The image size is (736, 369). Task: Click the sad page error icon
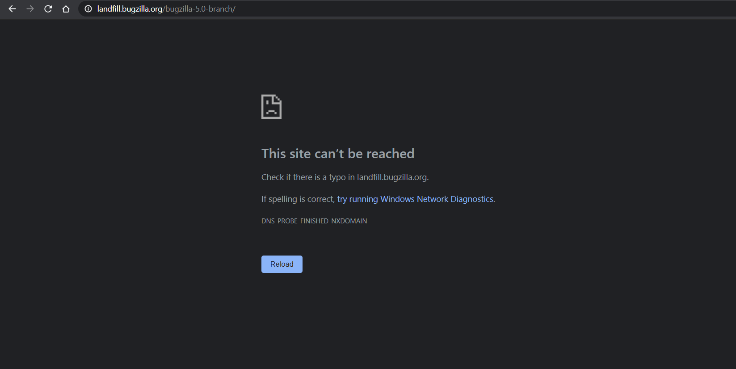click(x=271, y=107)
